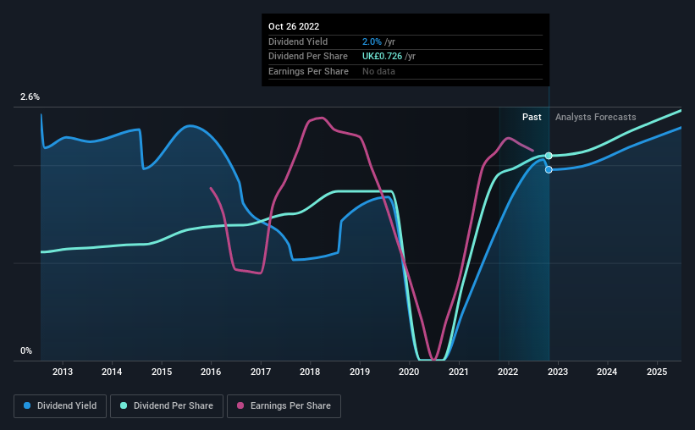Click the 2022 x-axis label
The image size is (695, 430).
coord(508,372)
